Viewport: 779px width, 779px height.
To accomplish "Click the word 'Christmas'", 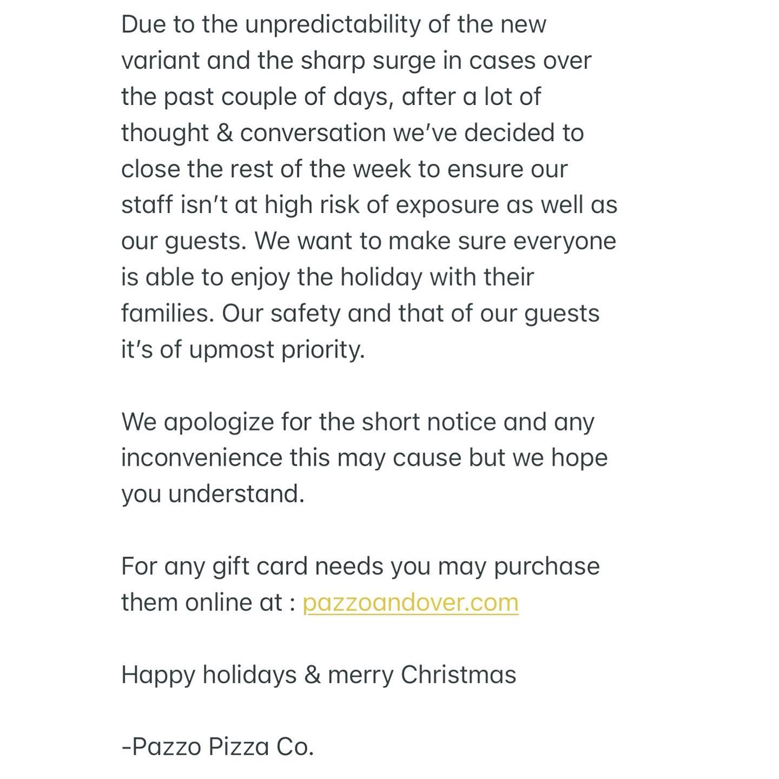I will (458, 675).
